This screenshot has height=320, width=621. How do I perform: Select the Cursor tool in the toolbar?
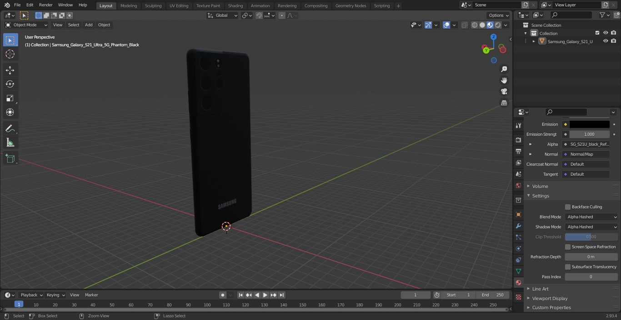coord(10,54)
